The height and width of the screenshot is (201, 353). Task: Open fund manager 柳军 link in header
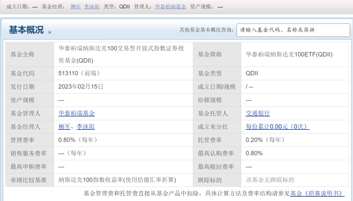76,7
